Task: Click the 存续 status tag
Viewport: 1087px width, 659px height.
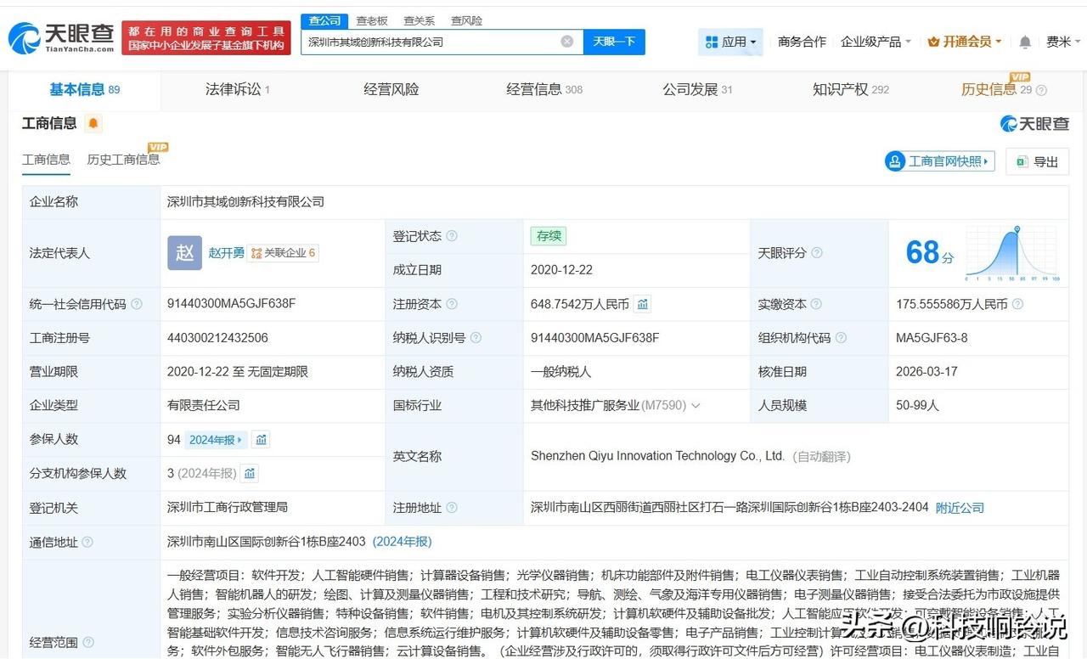Action: pos(548,236)
